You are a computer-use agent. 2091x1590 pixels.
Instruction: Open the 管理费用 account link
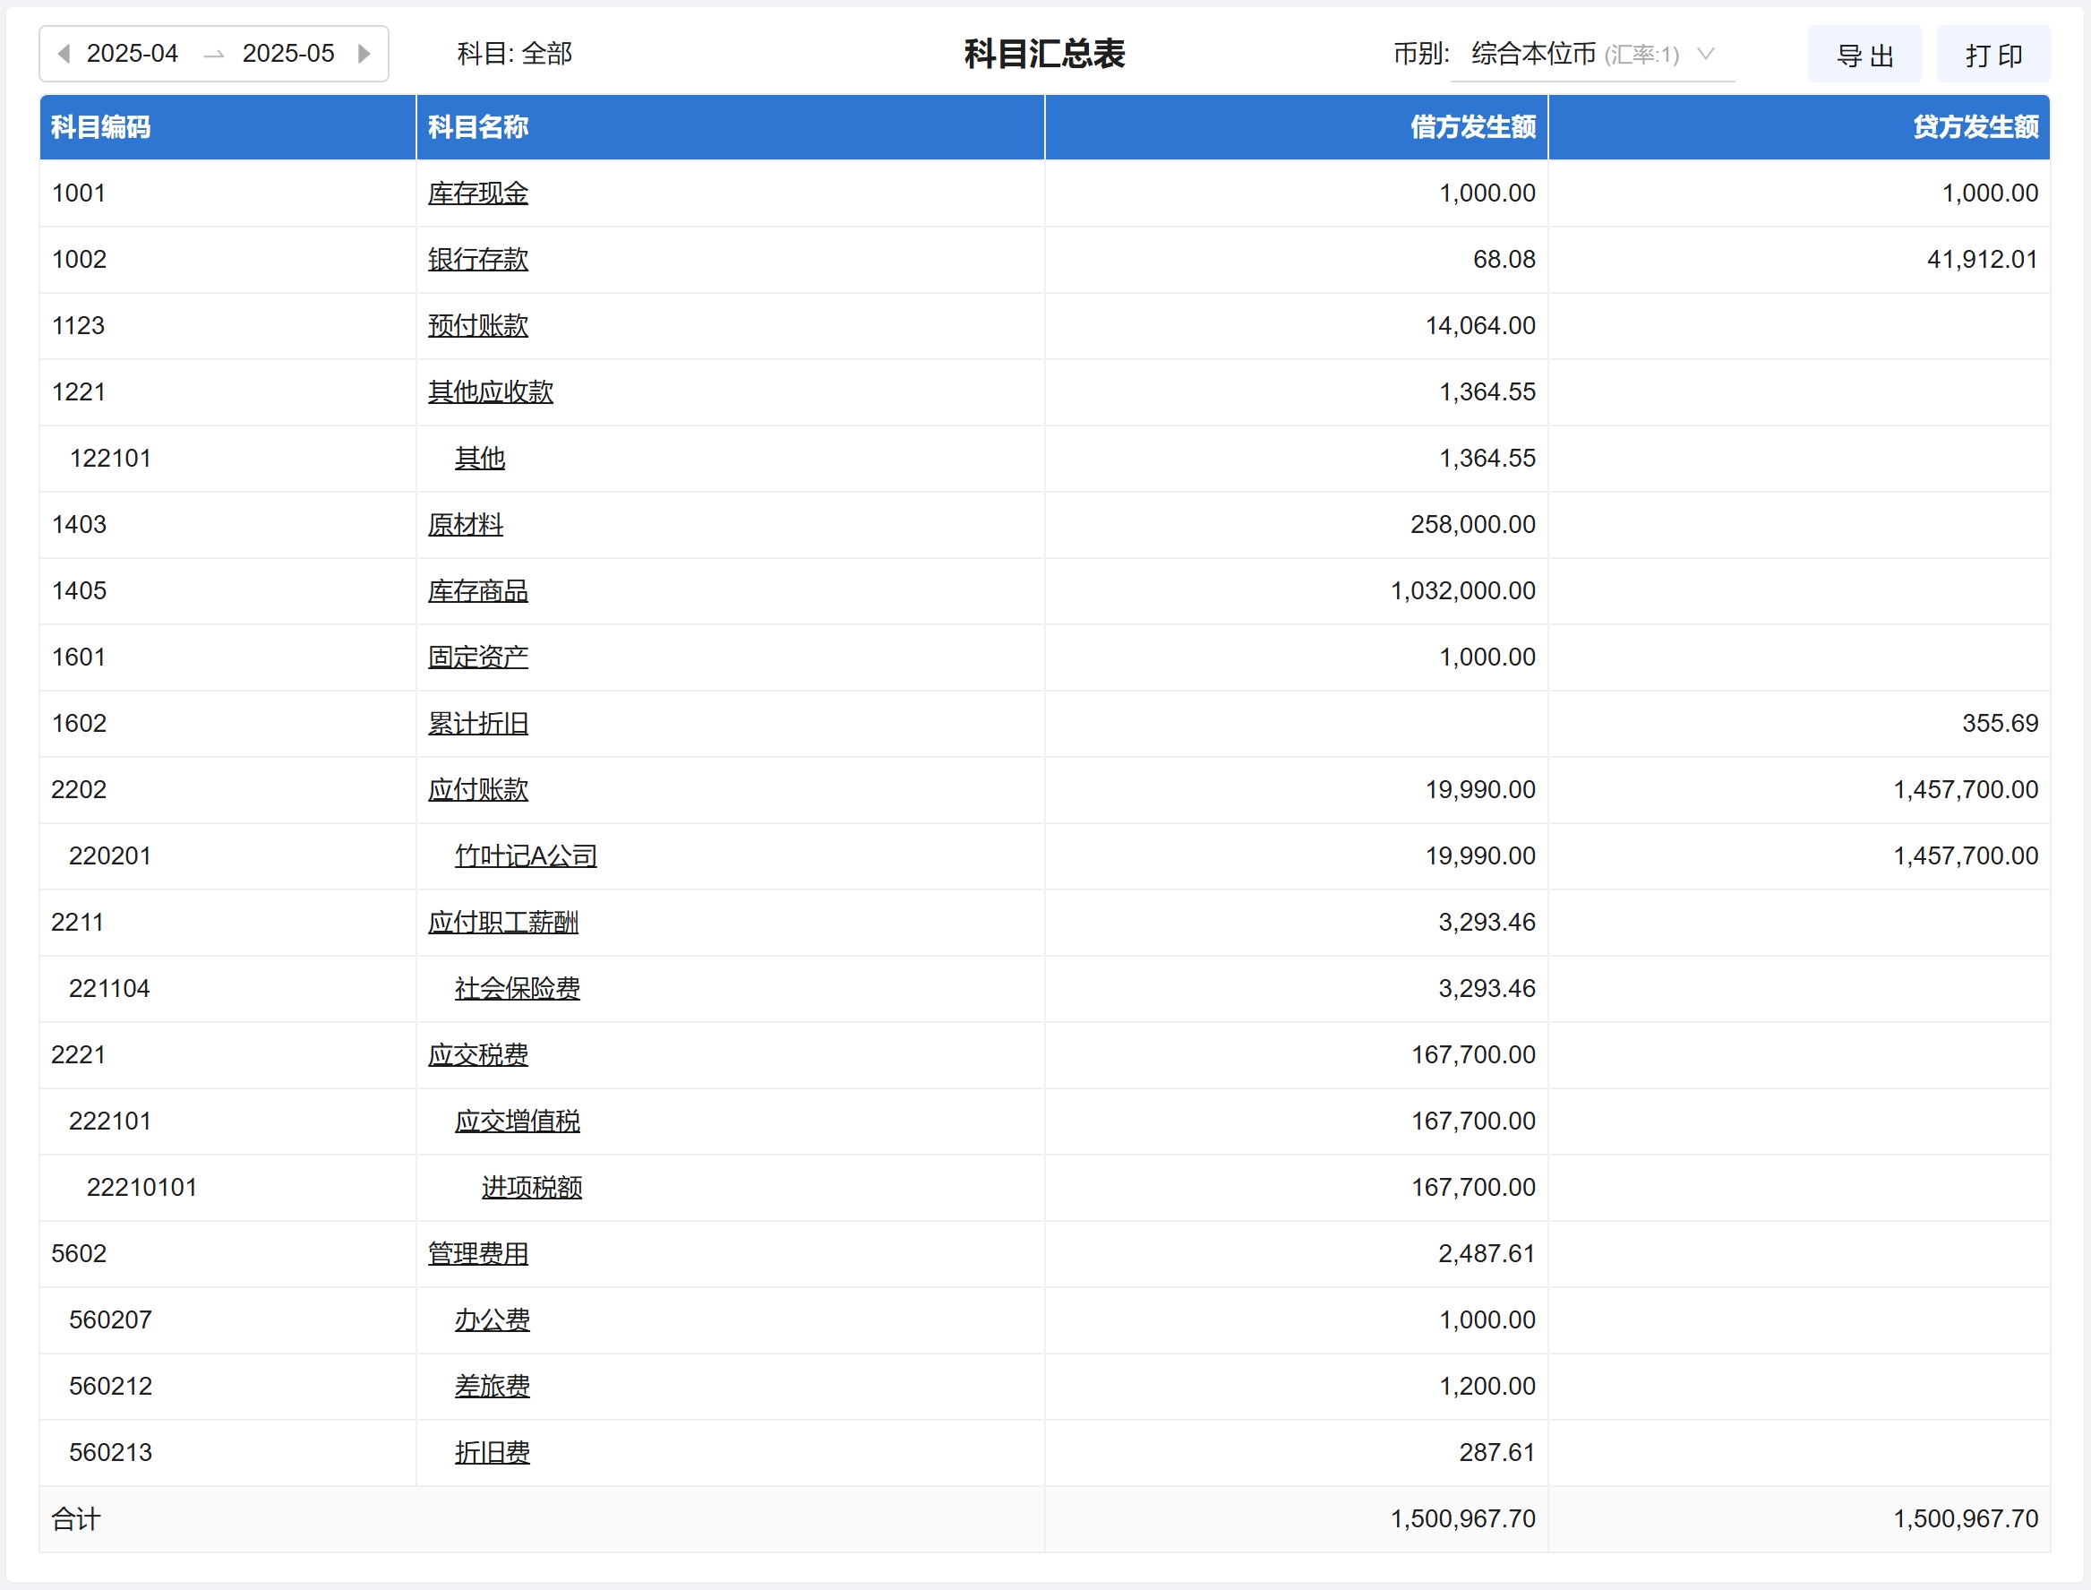click(478, 1253)
